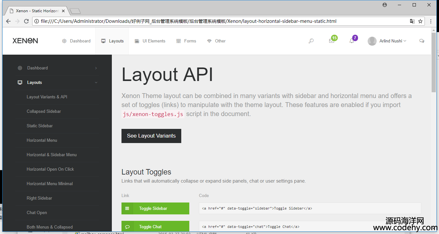This screenshot has width=439, height=234.
Task: Open Layouts in horizontal menu
Action: pyautogui.click(x=112, y=41)
